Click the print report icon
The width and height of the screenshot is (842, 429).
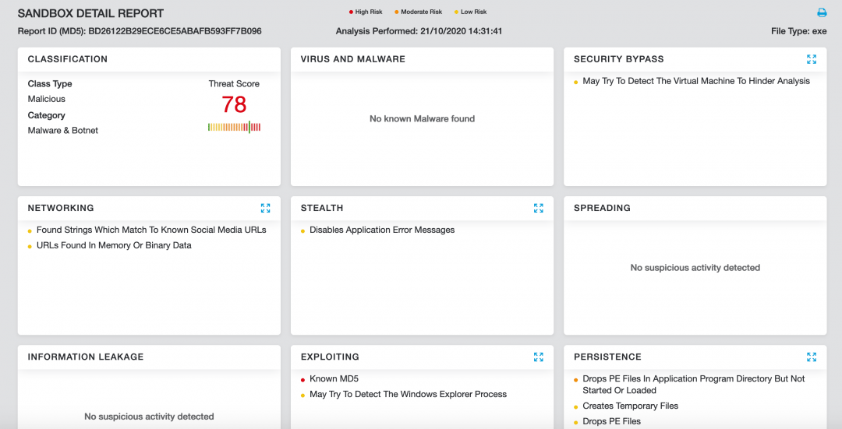pos(821,12)
